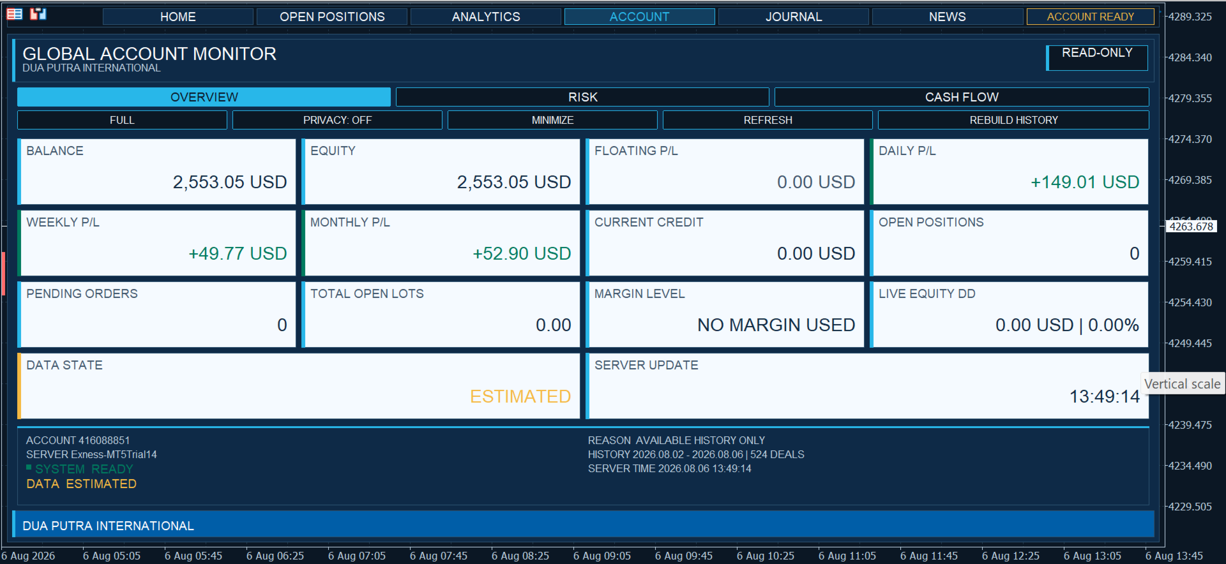This screenshot has width=1226, height=564.
Task: Click the 6 Aug 09:05 time axis label
Action: pos(602,556)
